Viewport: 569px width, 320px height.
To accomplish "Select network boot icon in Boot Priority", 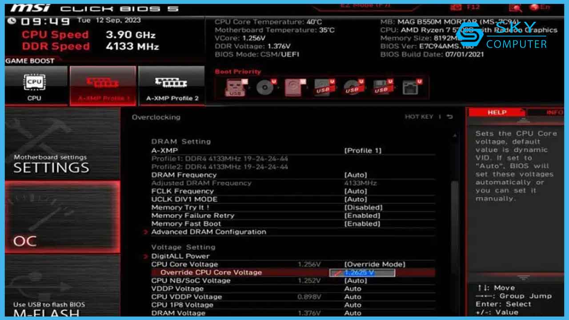I will tap(411, 87).
